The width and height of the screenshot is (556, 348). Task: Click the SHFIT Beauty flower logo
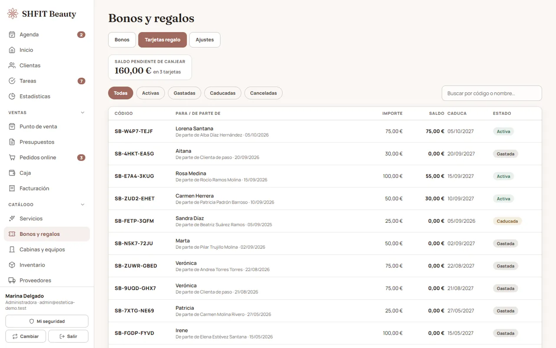coord(13,14)
